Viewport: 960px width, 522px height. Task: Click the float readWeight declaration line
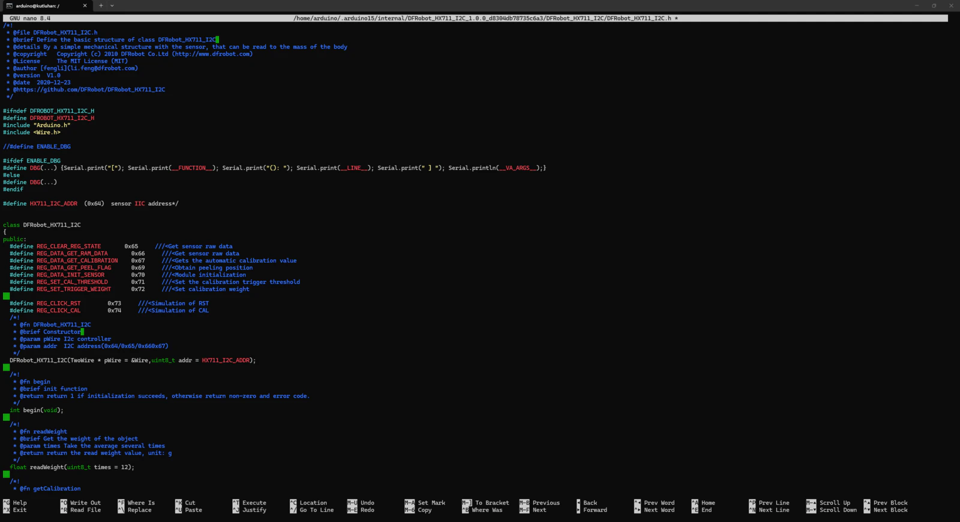pos(72,467)
